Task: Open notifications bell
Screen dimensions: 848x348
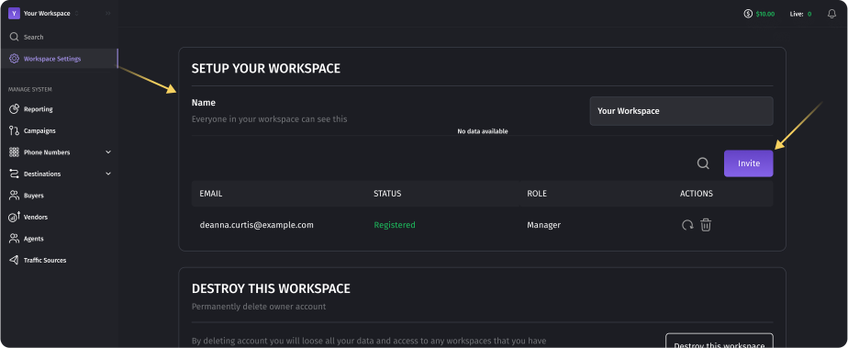Action: 831,14
